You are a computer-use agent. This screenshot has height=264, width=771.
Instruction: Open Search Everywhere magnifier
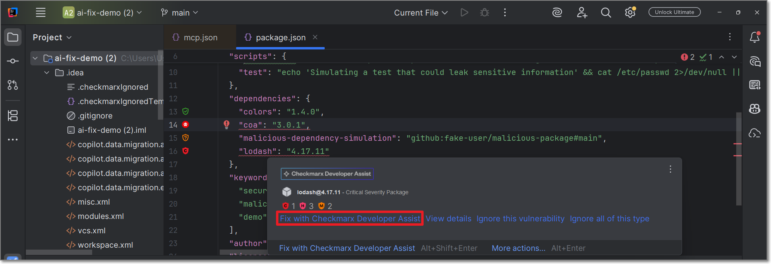606,13
